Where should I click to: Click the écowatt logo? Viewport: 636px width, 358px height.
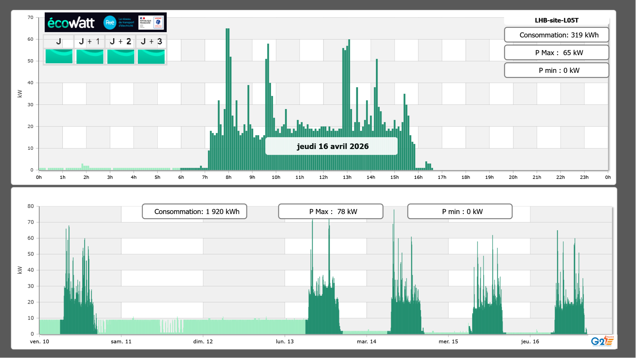[x=71, y=23]
